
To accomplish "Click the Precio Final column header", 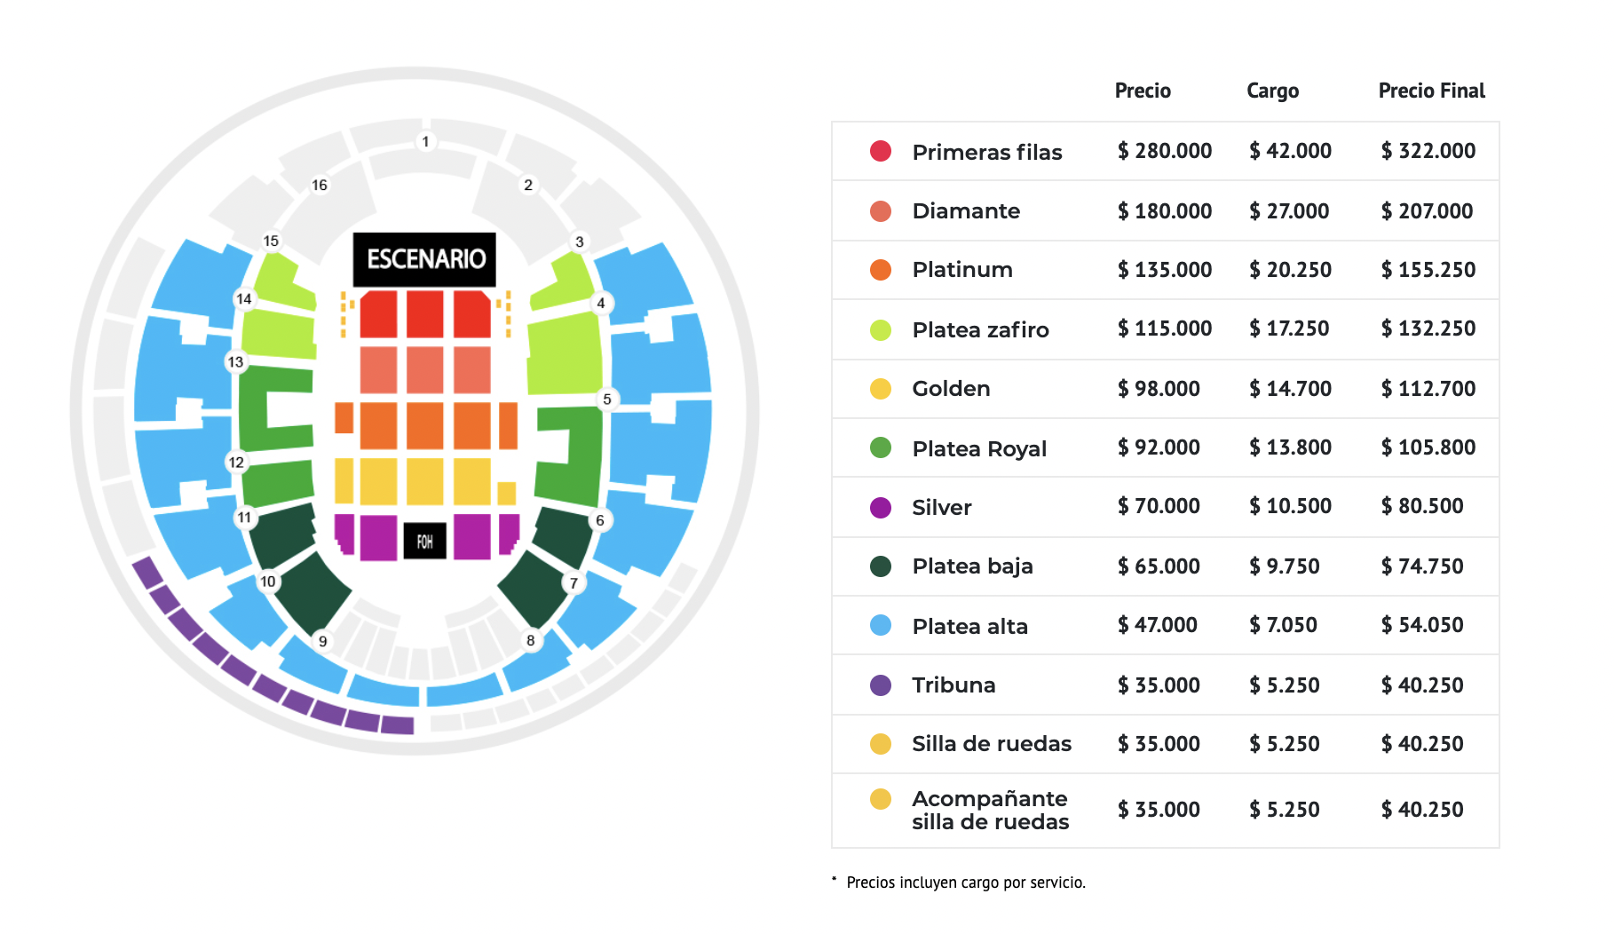I will pyautogui.click(x=1431, y=91).
